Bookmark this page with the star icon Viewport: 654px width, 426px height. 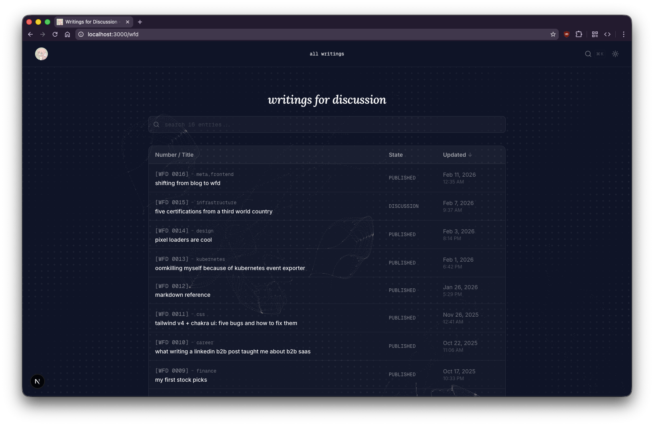[553, 34]
